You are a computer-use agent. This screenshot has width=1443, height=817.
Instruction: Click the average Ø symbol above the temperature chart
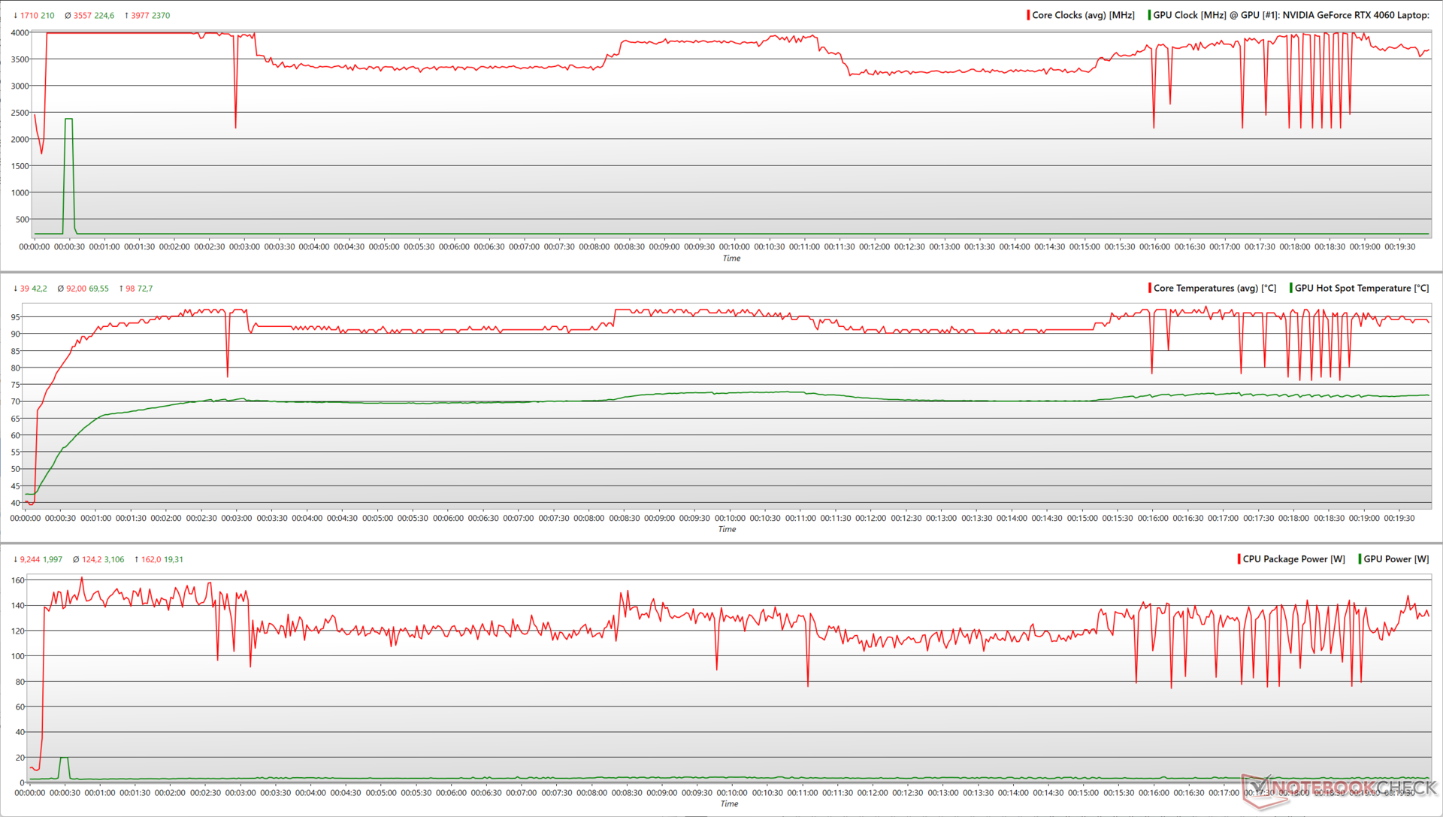61,289
